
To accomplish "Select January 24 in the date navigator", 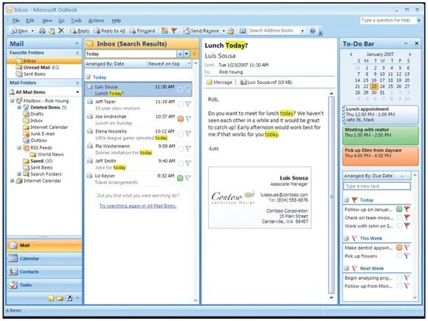I will pos(383,86).
